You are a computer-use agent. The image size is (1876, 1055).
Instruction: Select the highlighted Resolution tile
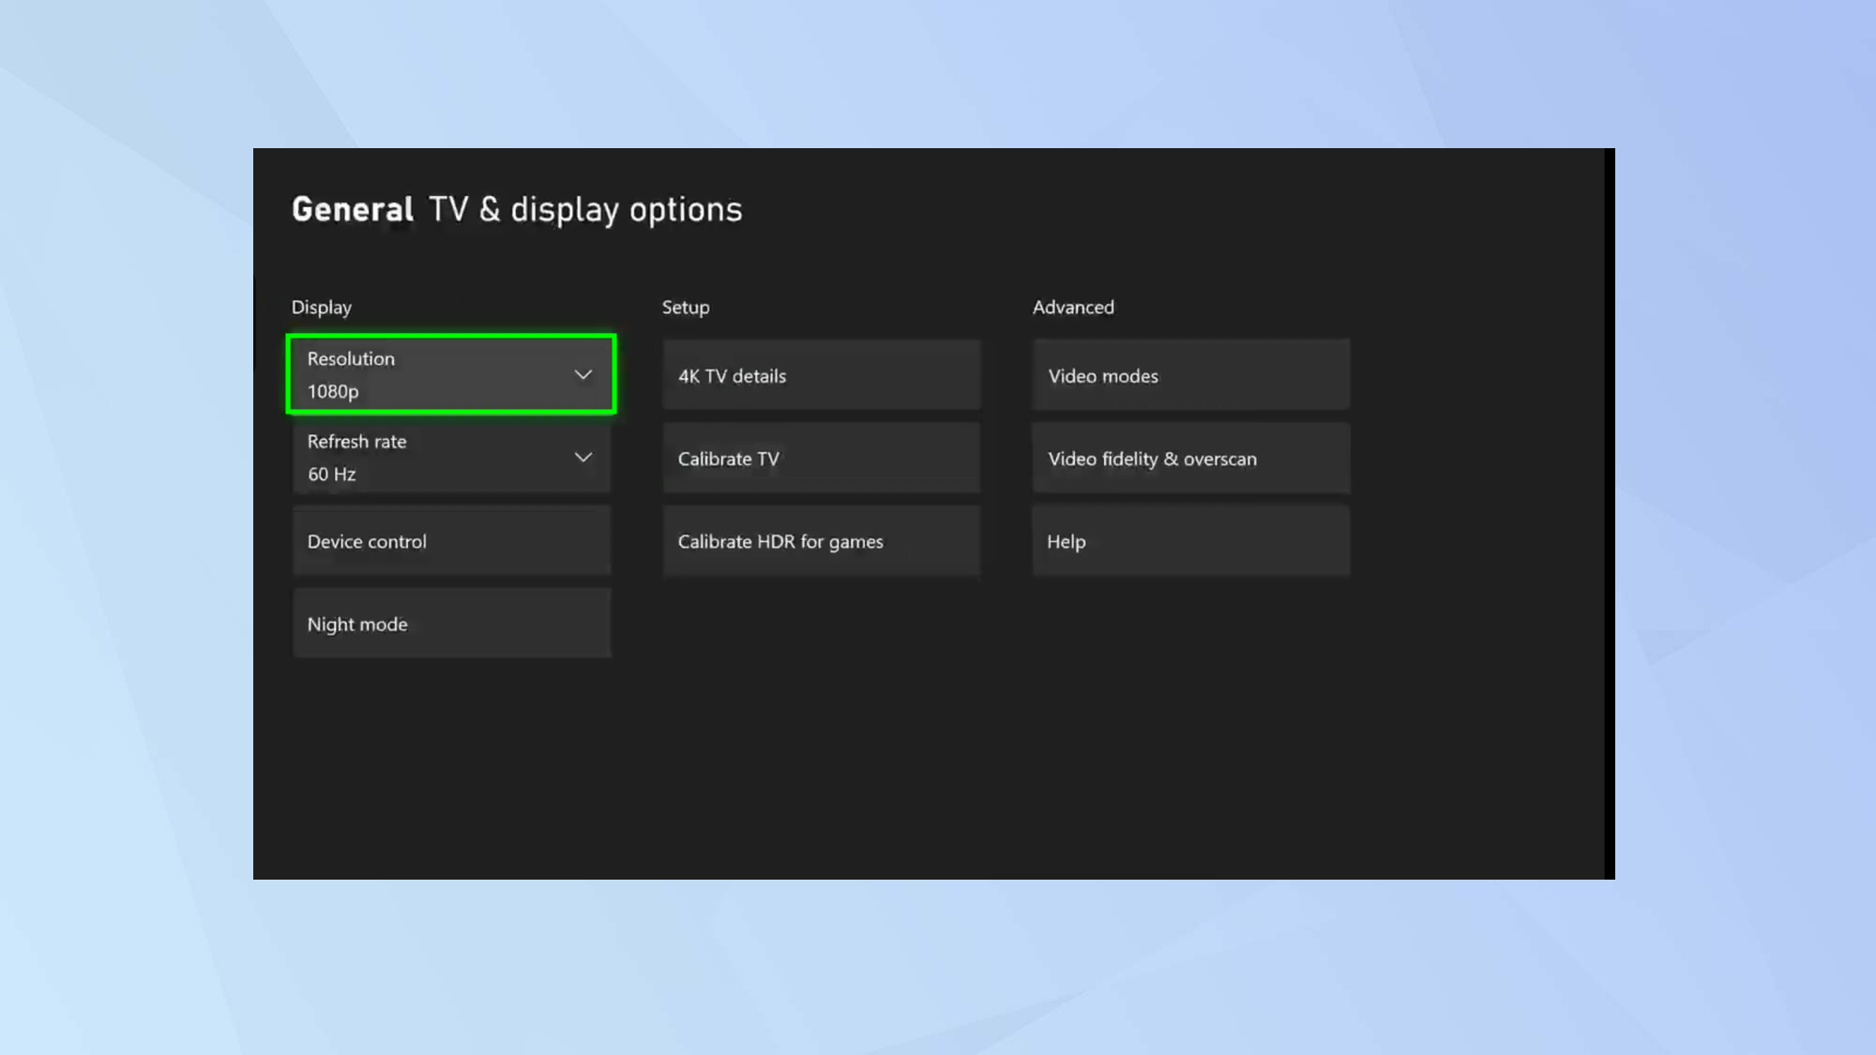451,374
